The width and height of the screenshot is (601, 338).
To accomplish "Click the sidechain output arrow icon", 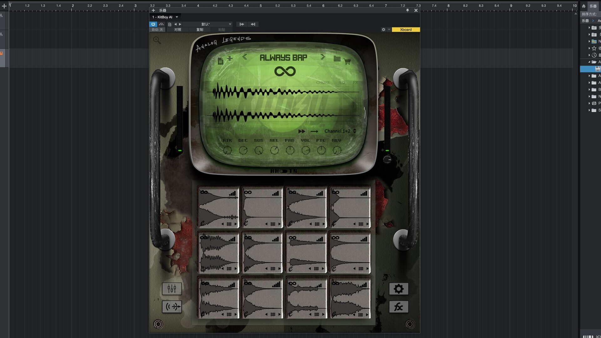I will point(253,24).
